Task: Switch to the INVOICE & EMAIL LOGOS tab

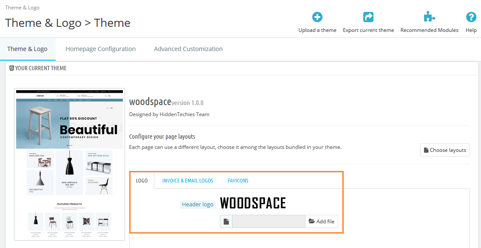Action: click(188, 180)
